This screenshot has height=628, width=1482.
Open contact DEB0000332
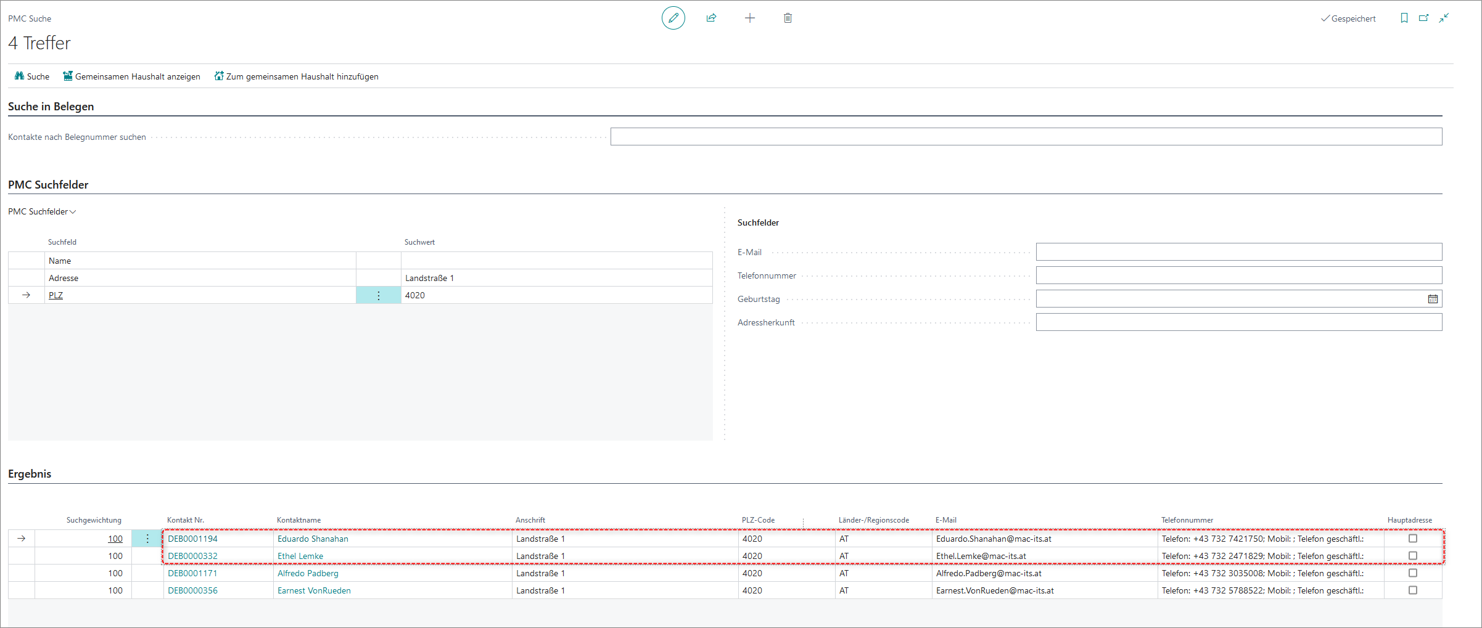[x=192, y=556]
